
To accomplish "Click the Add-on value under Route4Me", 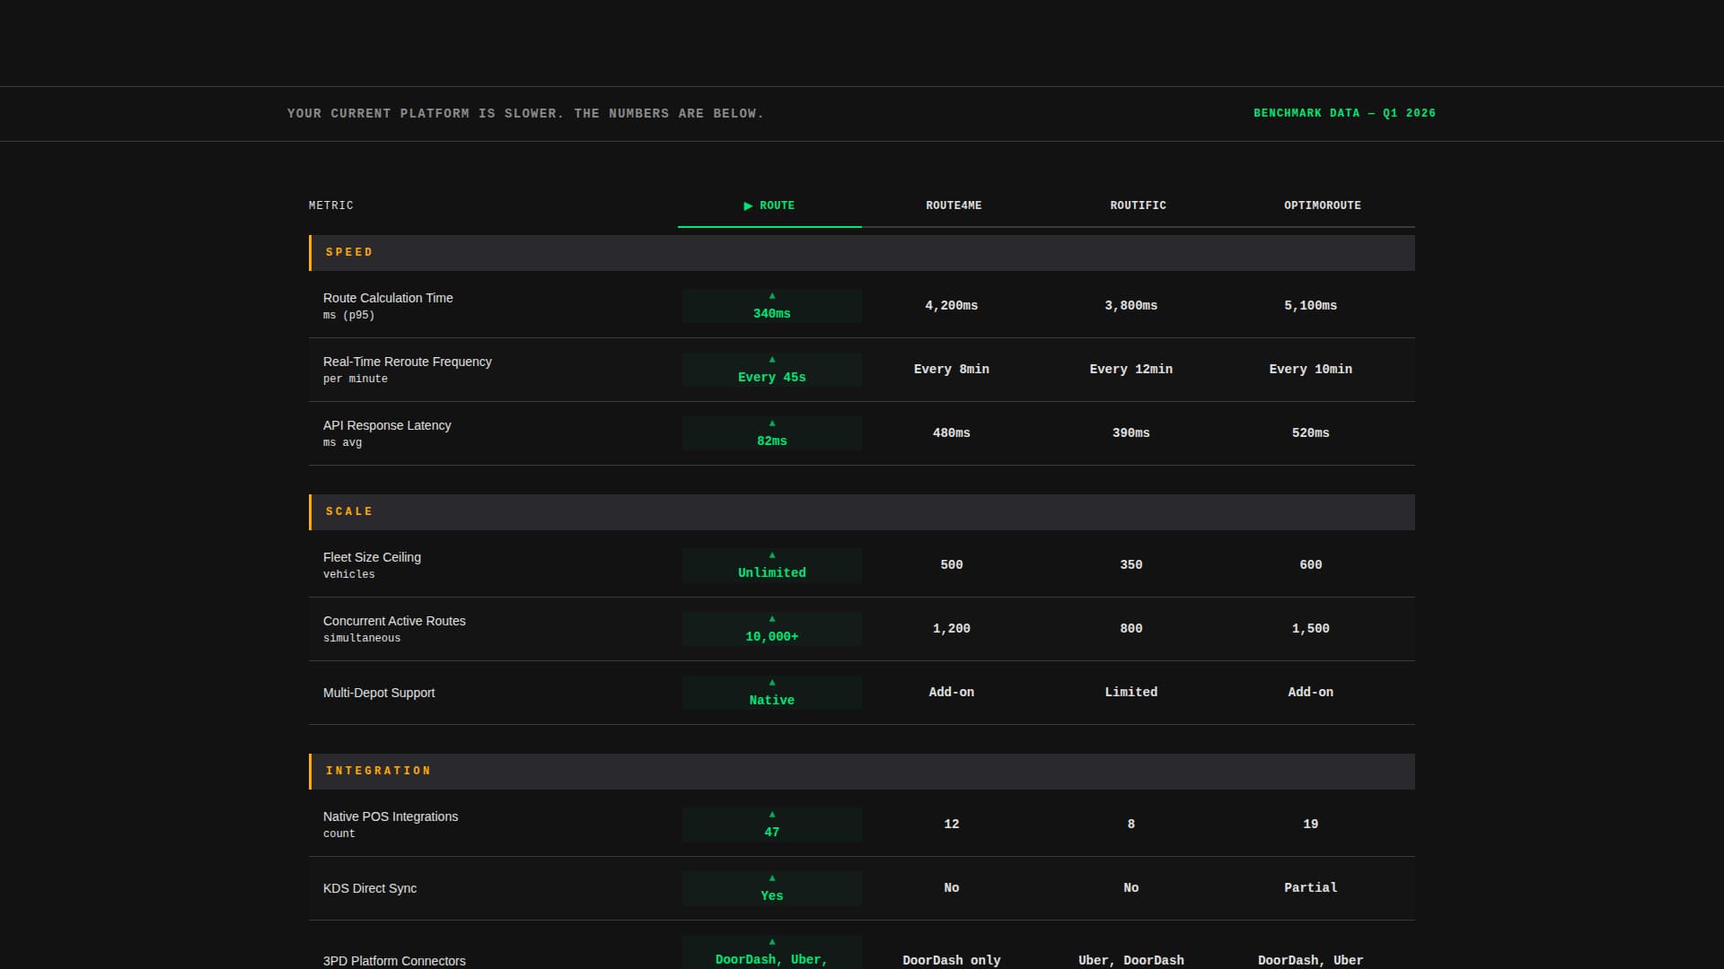I will (x=952, y=693).
